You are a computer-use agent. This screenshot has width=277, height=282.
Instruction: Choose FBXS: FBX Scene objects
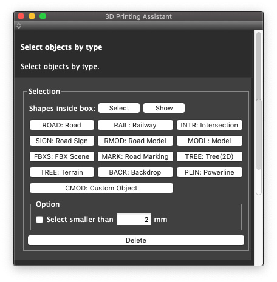[x=62, y=156]
